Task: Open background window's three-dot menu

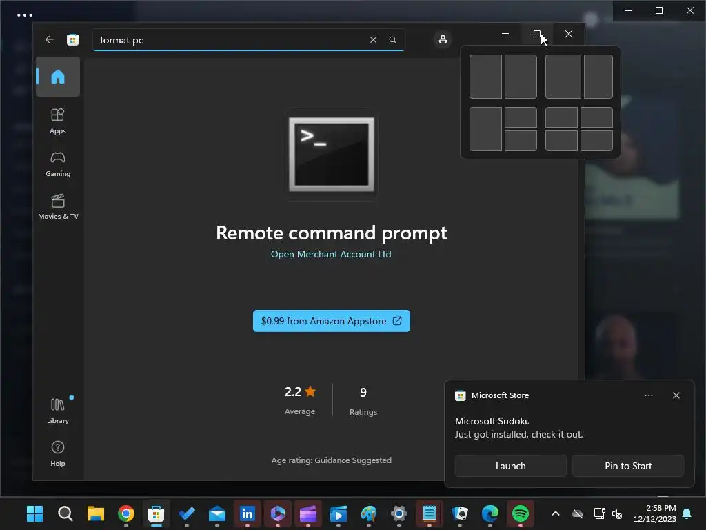Action: [24, 15]
